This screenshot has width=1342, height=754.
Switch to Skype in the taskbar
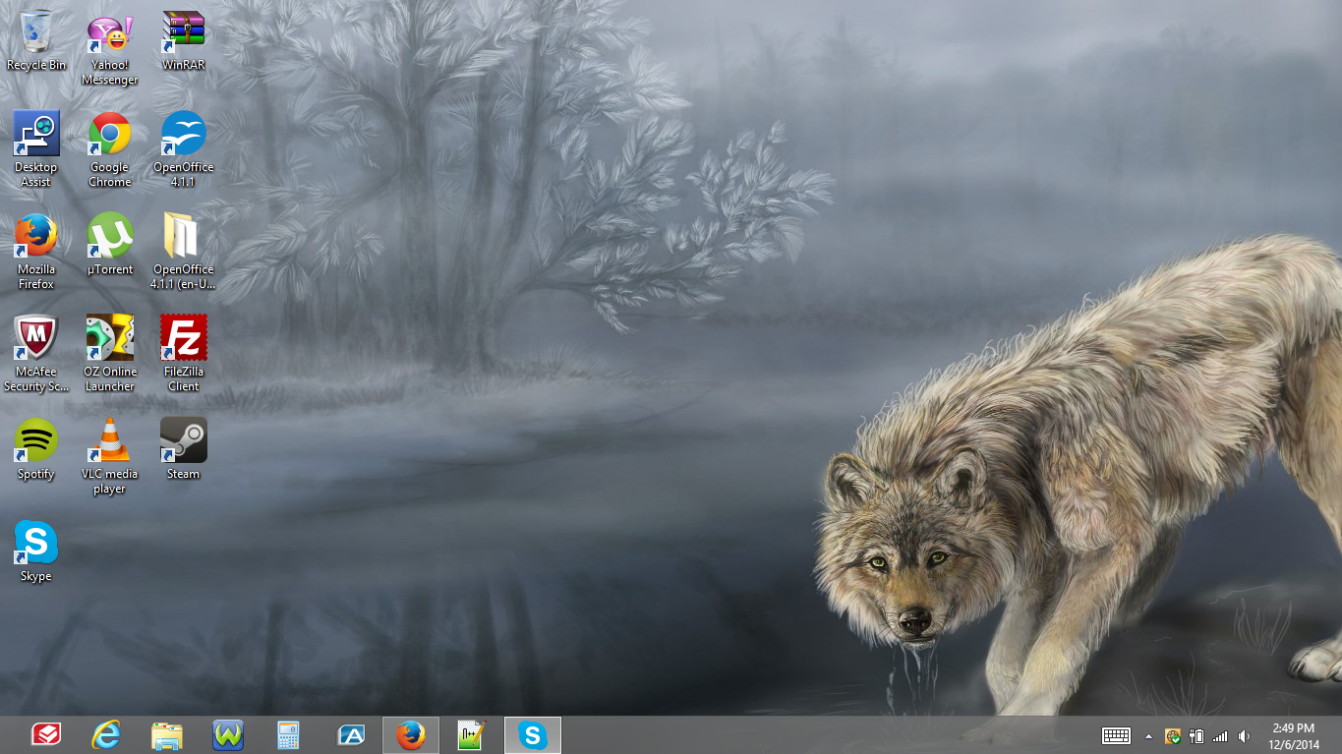(x=533, y=735)
